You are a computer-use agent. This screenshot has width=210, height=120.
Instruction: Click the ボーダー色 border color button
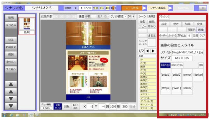click(x=172, y=36)
